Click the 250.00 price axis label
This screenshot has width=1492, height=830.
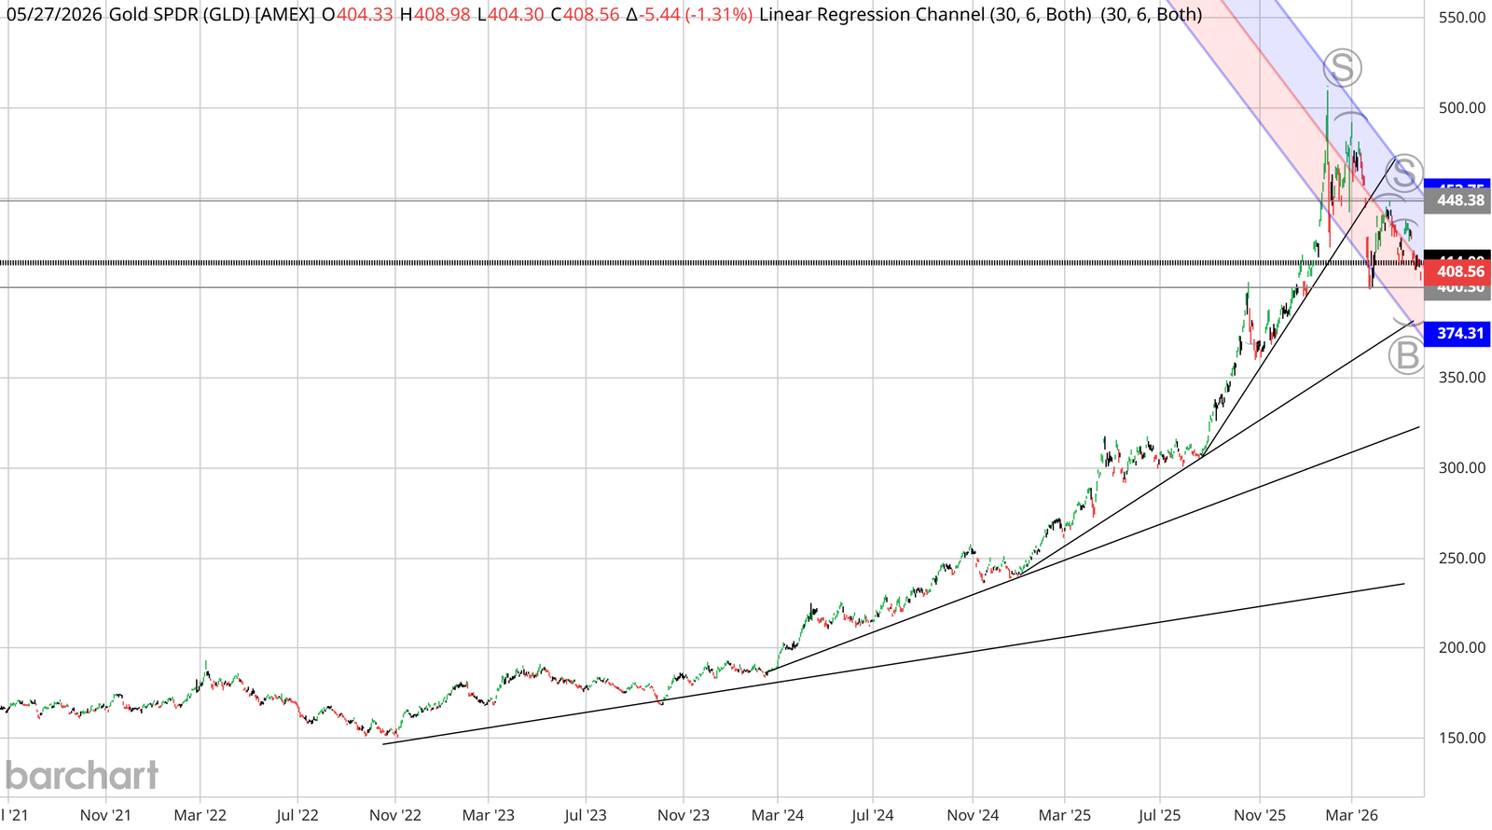[x=1461, y=559]
